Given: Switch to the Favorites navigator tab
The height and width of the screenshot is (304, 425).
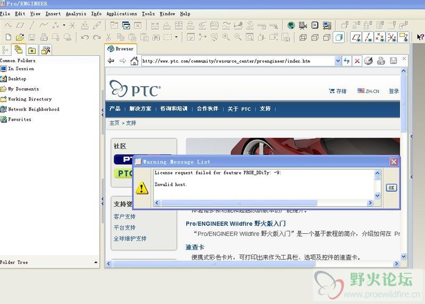Looking at the screenshot, I should pyautogui.click(x=32, y=50).
